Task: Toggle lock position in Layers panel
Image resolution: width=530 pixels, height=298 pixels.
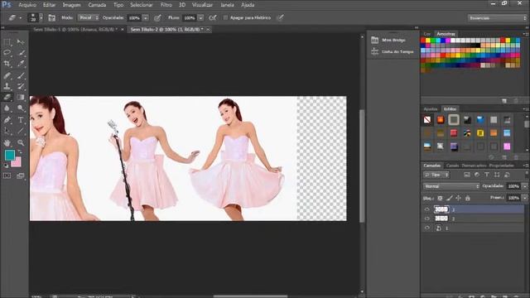Action: pyautogui.click(x=458, y=198)
